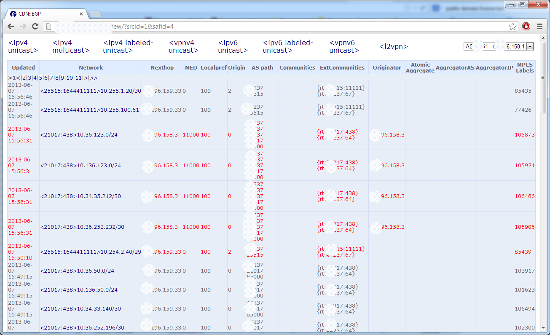
Task: Refresh the BGP view page
Action: click(x=35, y=26)
